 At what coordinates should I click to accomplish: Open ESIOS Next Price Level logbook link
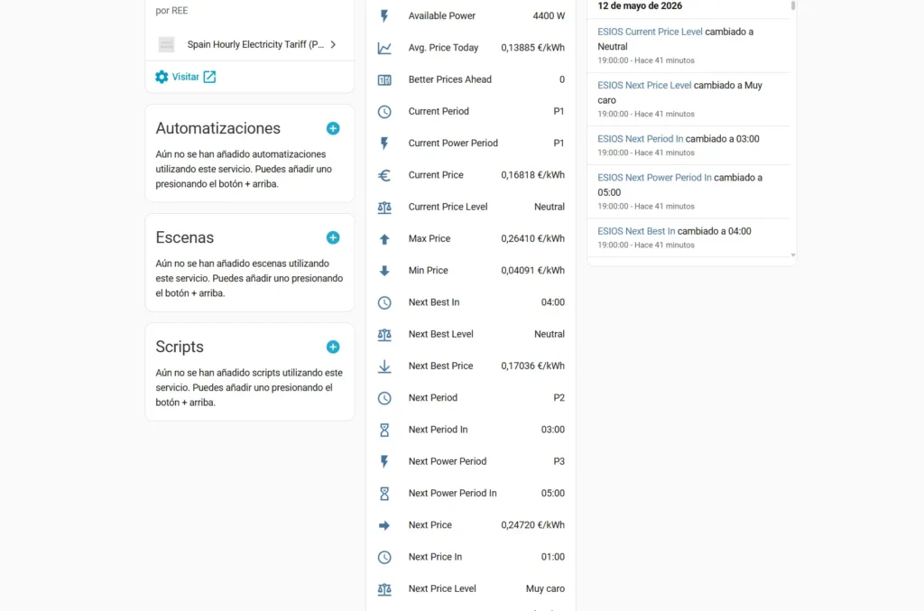pyautogui.click(x=644, y=86)
